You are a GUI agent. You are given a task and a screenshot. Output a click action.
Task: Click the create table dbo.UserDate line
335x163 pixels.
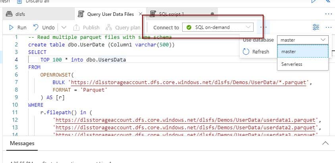pos(102,45)
